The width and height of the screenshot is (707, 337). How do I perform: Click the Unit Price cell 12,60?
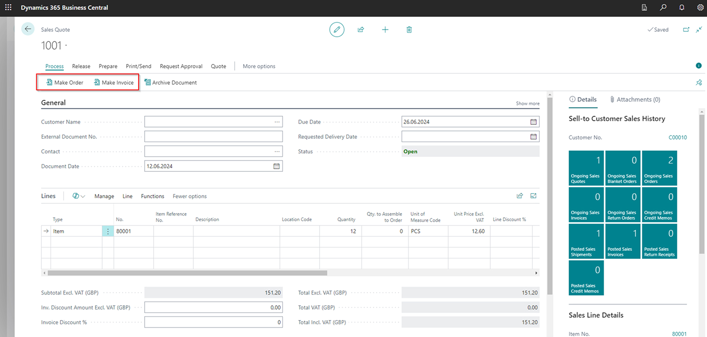click(x=469, y=231)
